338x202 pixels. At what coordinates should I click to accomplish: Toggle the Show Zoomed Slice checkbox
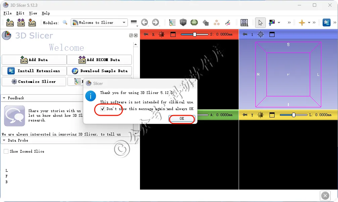point(6,151)
